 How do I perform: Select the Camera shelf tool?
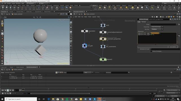(x=96, y=8)
